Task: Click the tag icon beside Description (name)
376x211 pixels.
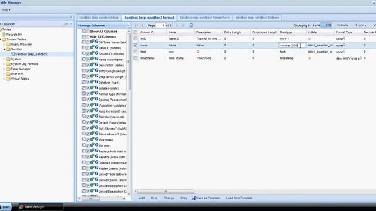Action: tap(92, 65)
